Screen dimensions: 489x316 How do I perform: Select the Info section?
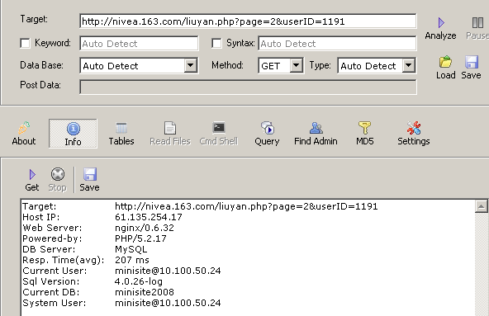[73, 134]
